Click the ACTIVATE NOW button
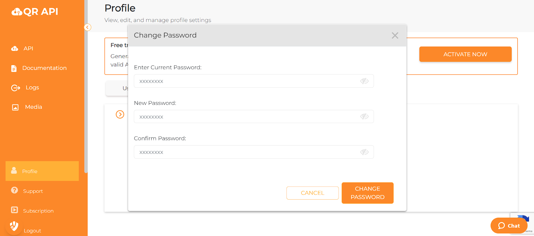This screenshot has width=534, height=236. point(465,54)
